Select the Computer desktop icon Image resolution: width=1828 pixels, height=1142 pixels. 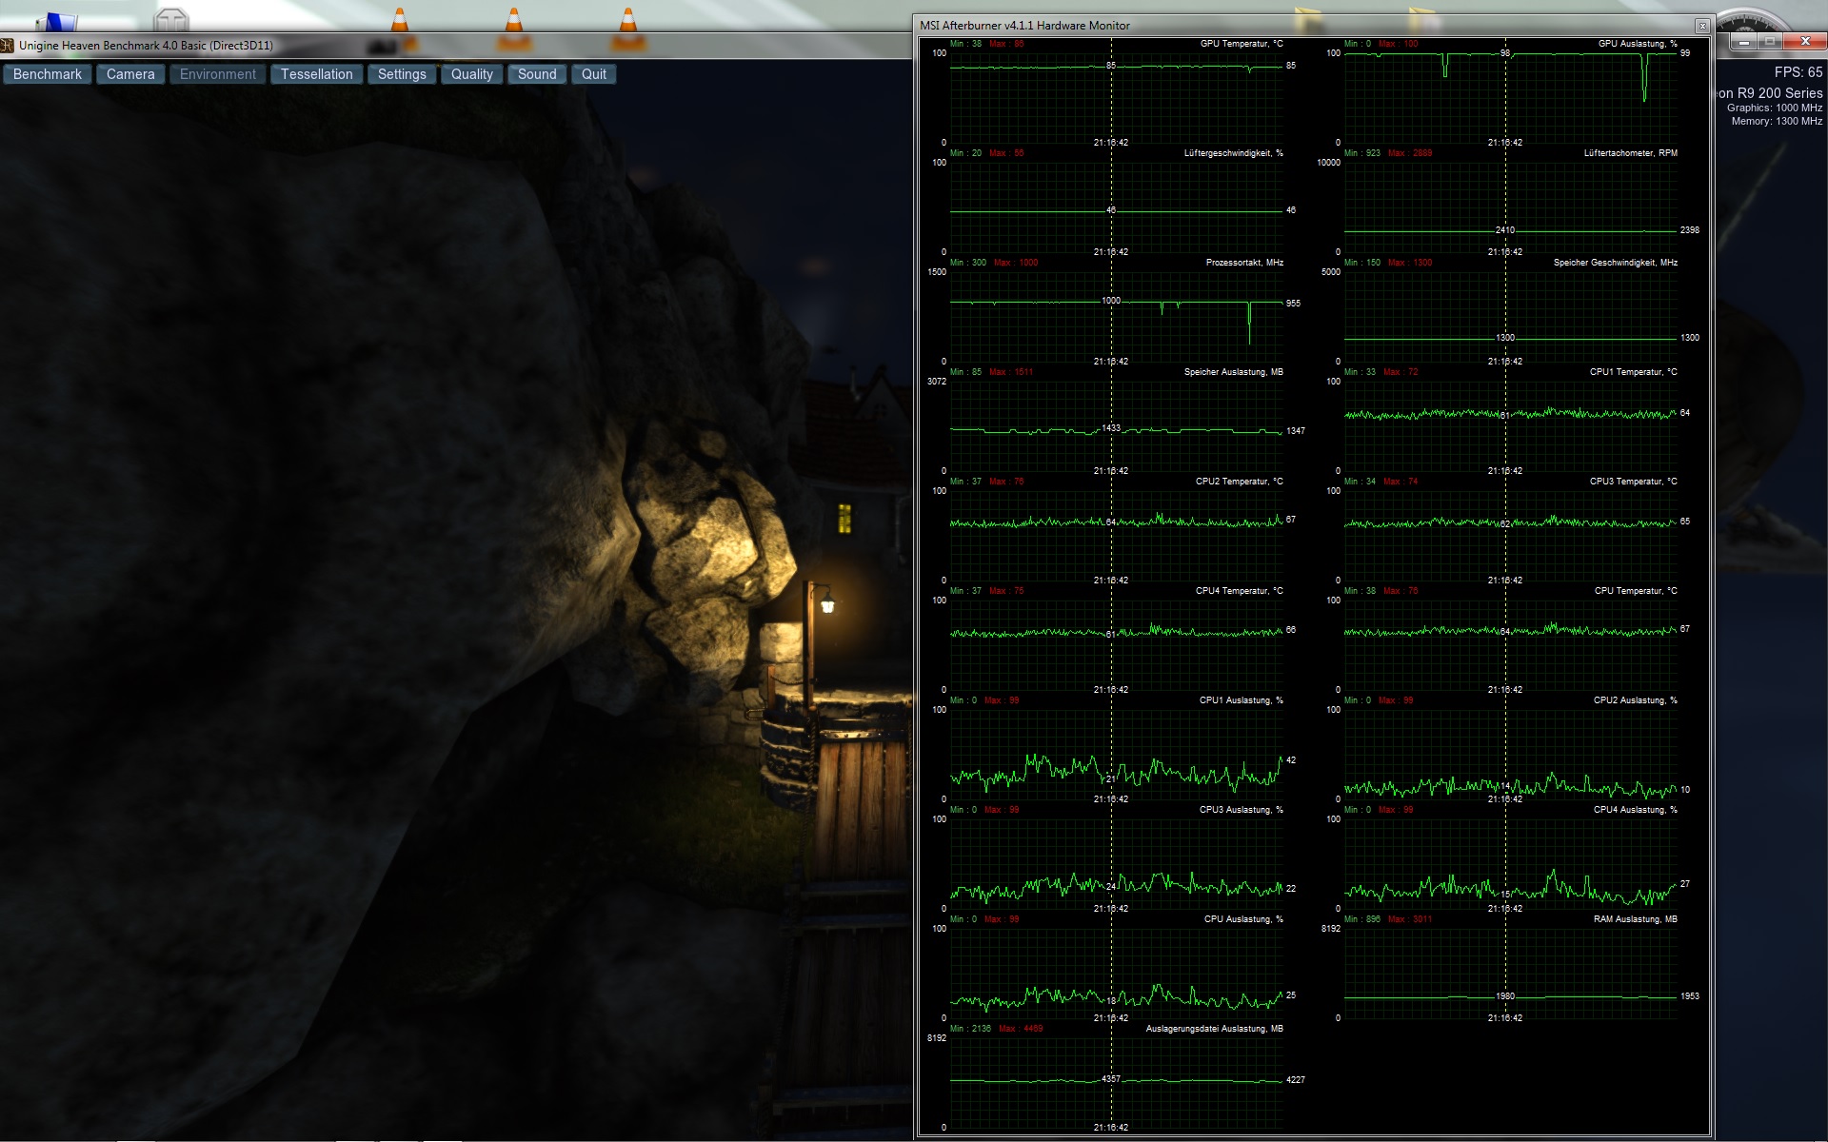tap(59, 19)
